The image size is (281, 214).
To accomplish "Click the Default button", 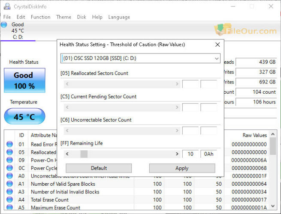I will (99, 168).
